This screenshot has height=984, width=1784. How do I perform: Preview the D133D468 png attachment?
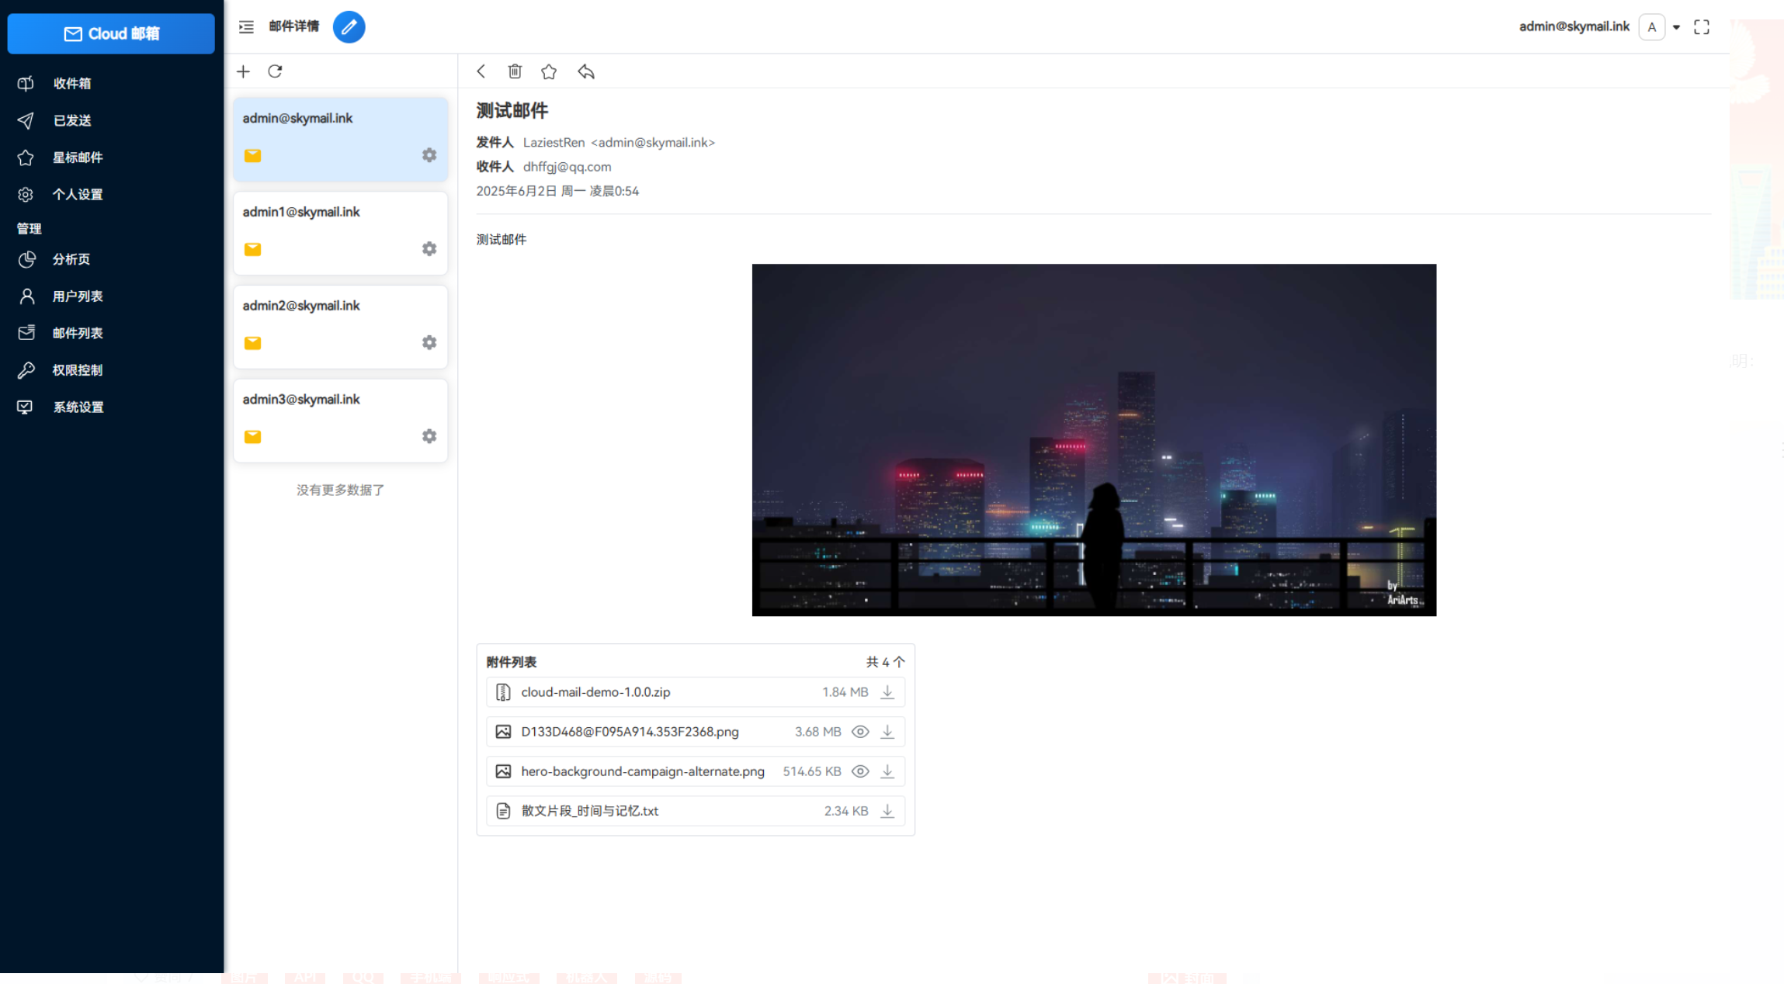point(859,732)
